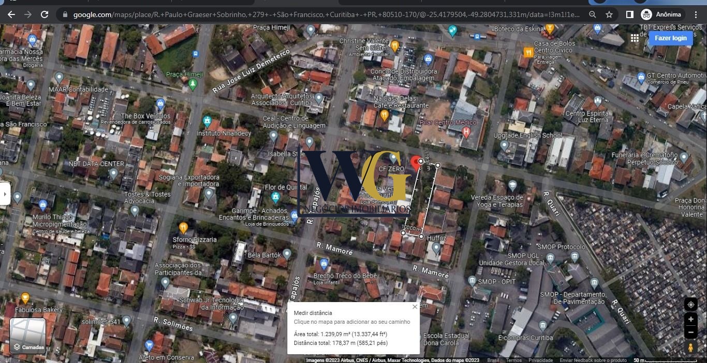Click the bus stop icon near Praça Himeji
Screen dimensions: 707x363
click(x=195, y=53)
